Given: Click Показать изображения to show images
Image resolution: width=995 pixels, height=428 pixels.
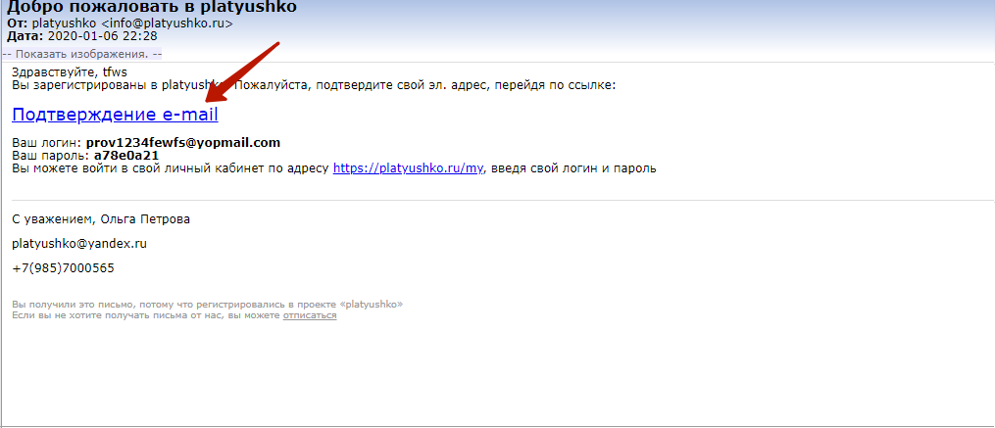Looking at the screenshot, I should (82, 55).
